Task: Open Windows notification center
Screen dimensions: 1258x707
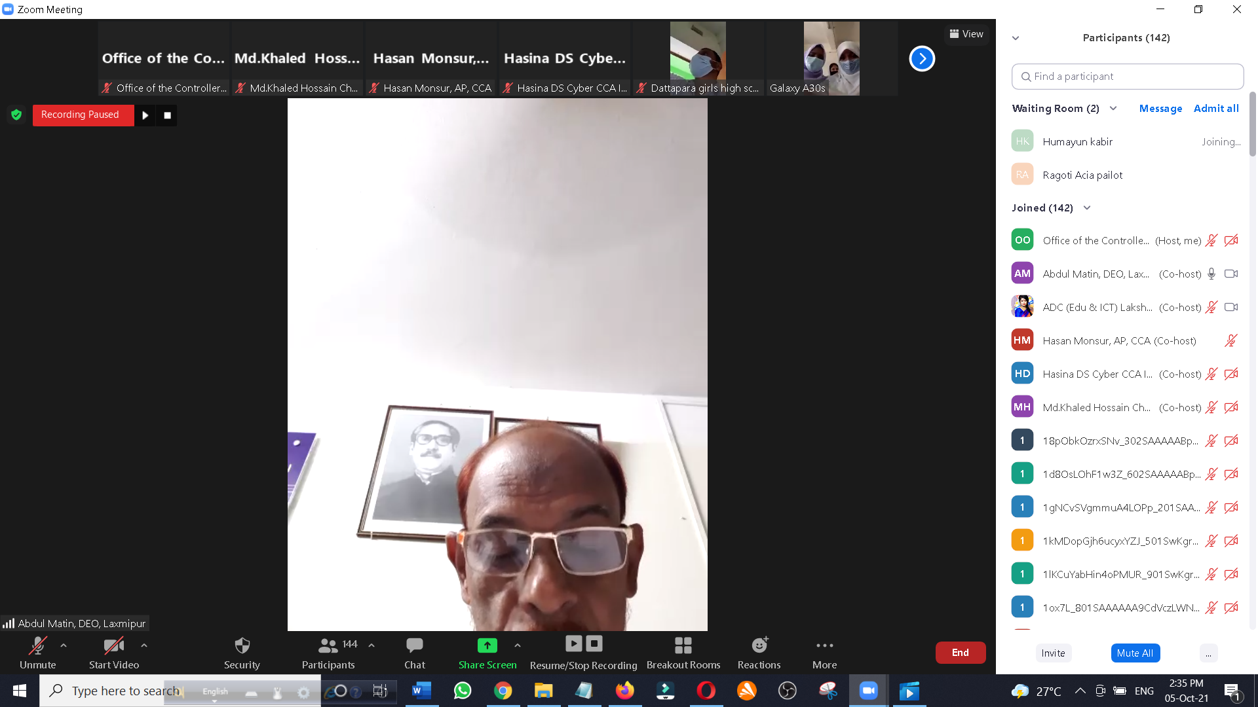Action: click(1232, 691)
